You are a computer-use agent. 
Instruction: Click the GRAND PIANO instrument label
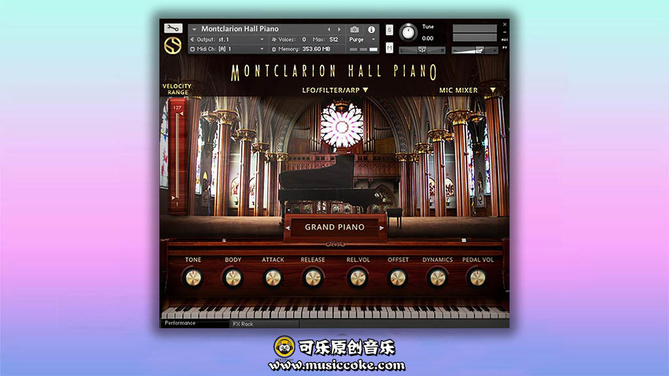334,227
